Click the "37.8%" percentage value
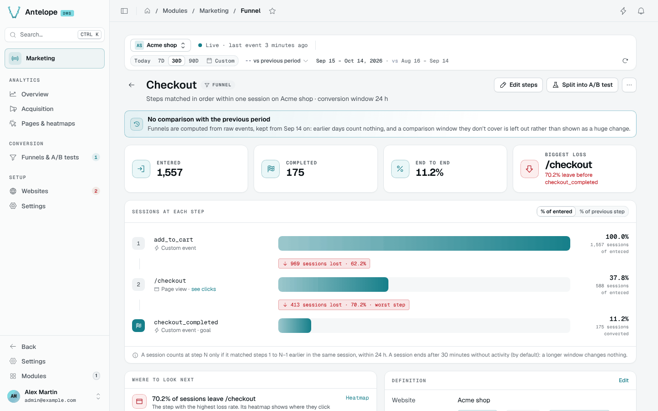This screenshot has height=411, width=658. click(x=619, y=278)
